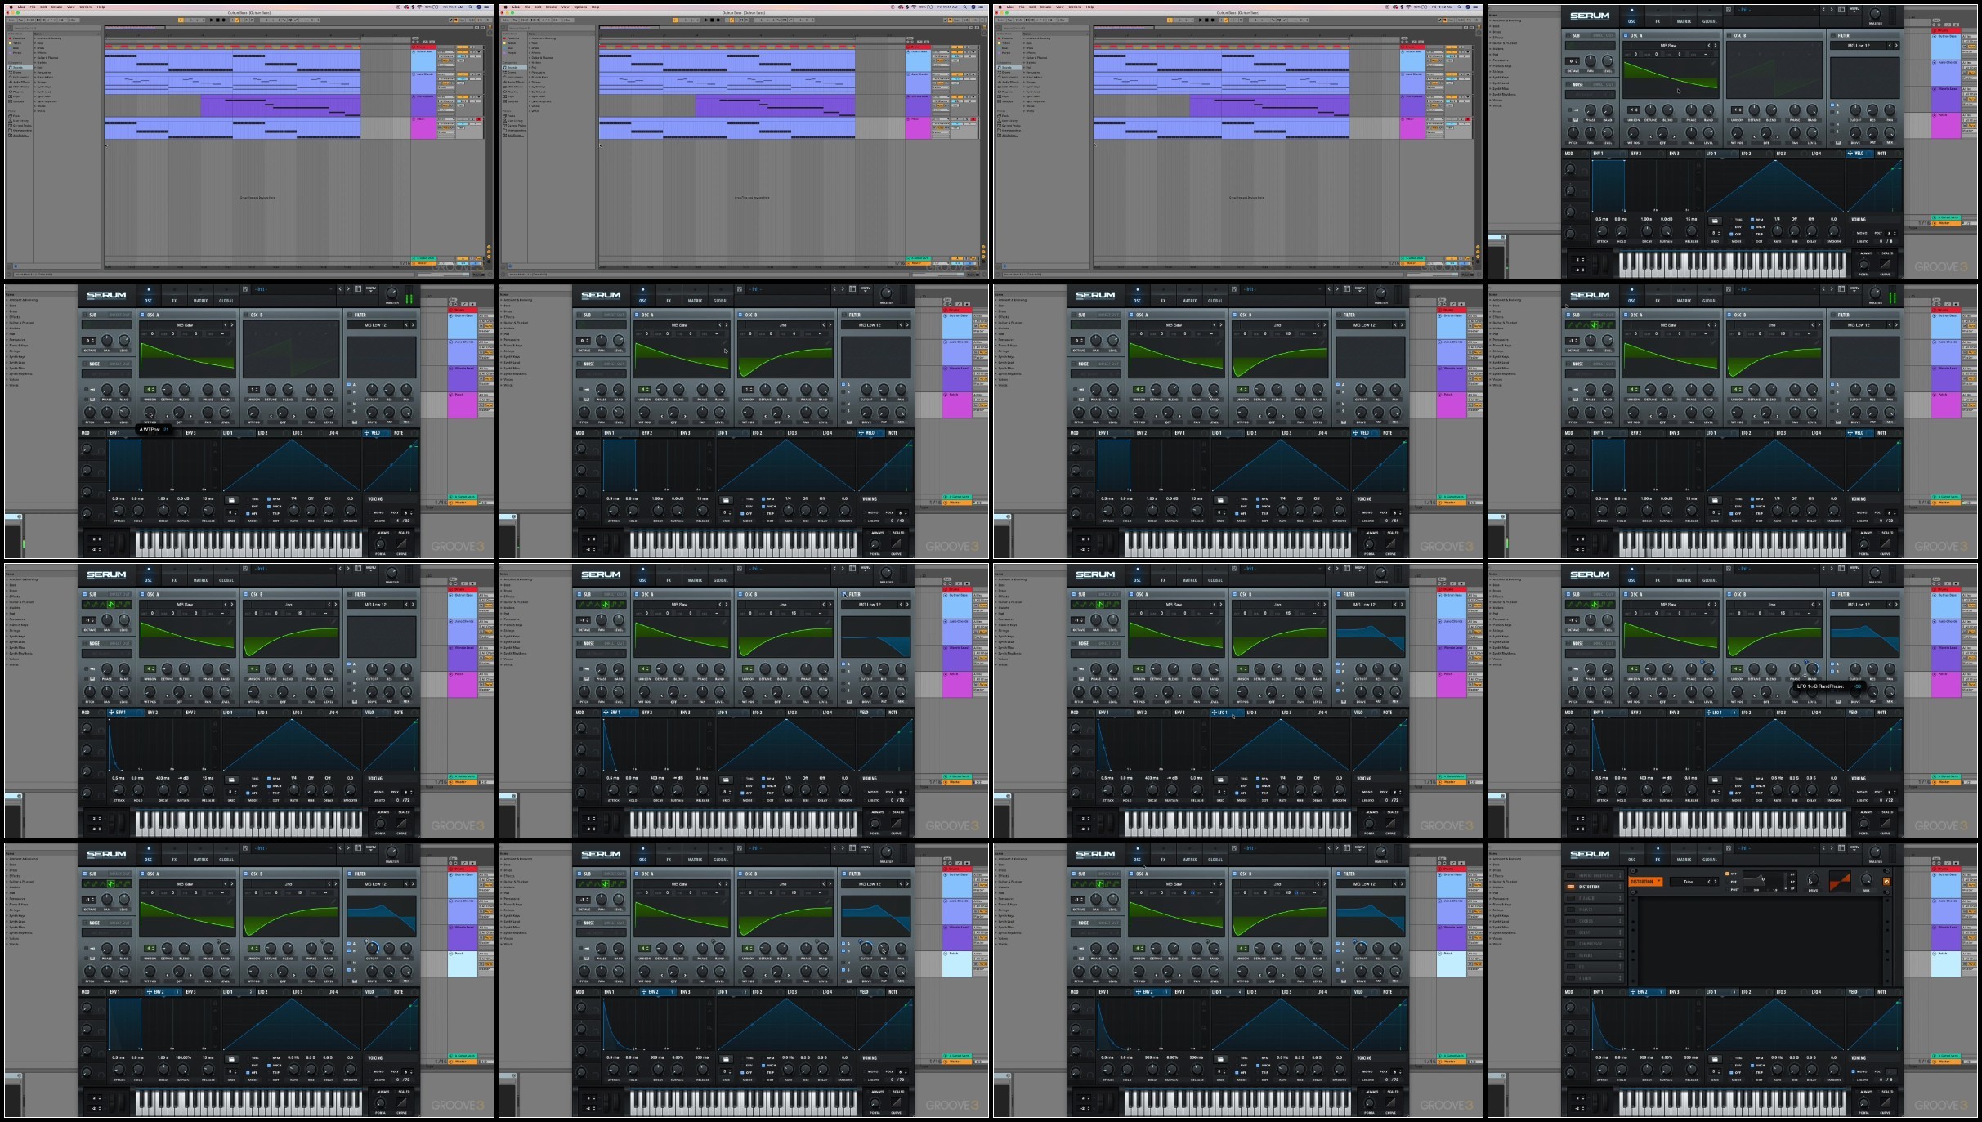Select OFF filter mode in distortion module
The image size is (1982, 1122).
(1731, 874)
